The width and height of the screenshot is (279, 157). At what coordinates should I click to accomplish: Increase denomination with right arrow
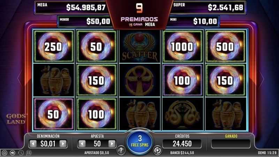[63, 144]
